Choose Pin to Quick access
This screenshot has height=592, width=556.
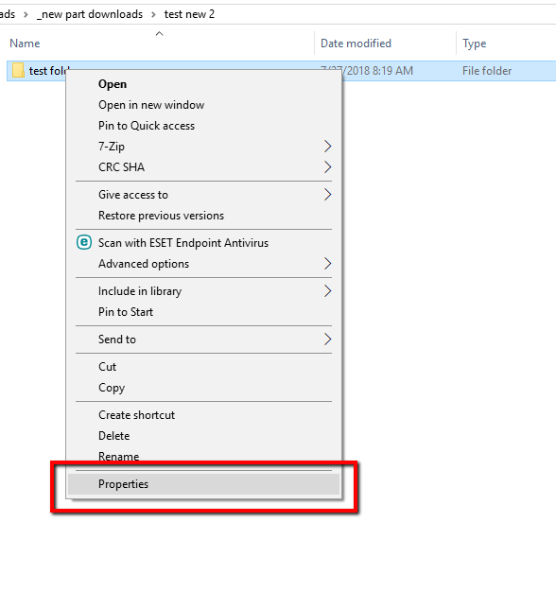point(204,126)
